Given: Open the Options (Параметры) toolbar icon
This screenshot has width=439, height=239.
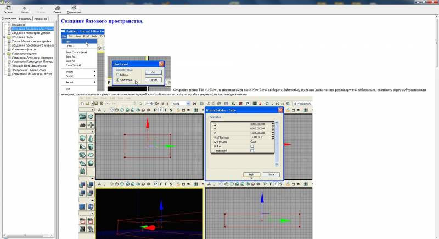Looking at the screenshot, I should tap(73, 8).
